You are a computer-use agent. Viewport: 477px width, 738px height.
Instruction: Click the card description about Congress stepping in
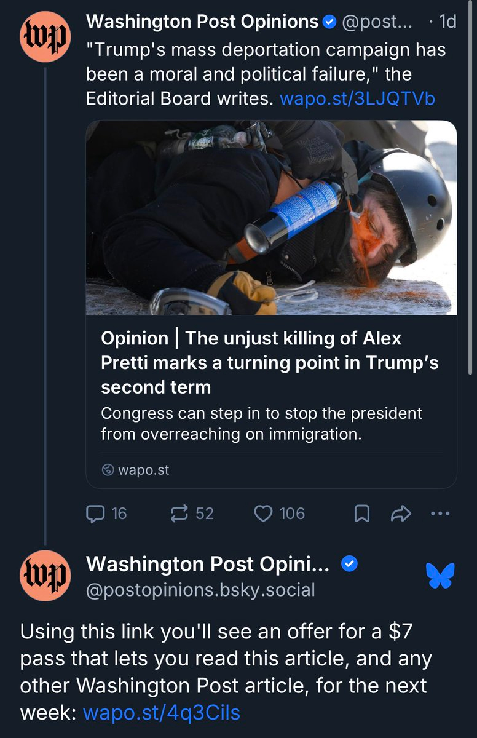(x=261, y=423)
